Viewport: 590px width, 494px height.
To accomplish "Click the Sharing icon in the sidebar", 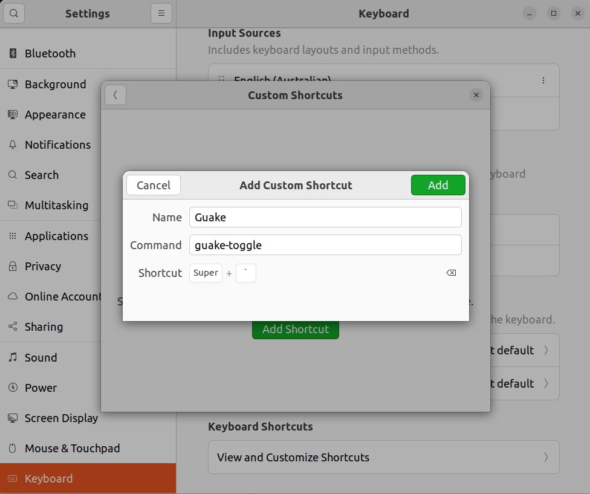I will click(12, 327).
